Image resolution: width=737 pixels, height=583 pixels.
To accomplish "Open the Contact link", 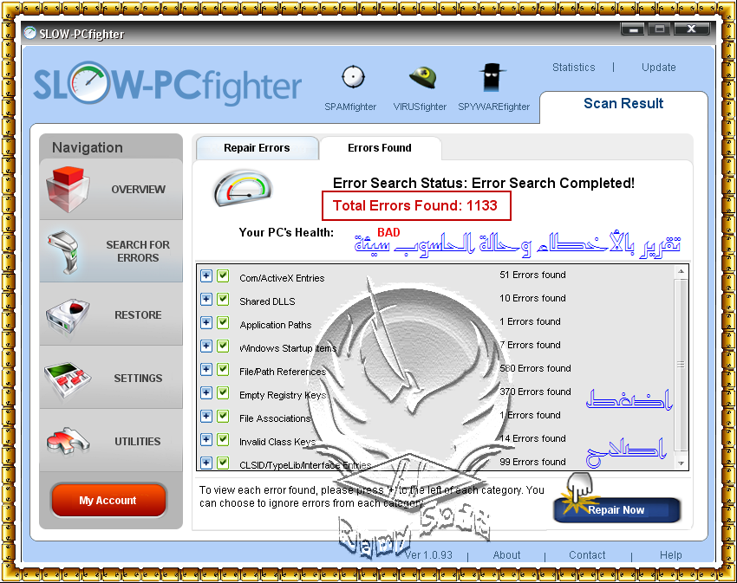I will [x=587, y=555].
